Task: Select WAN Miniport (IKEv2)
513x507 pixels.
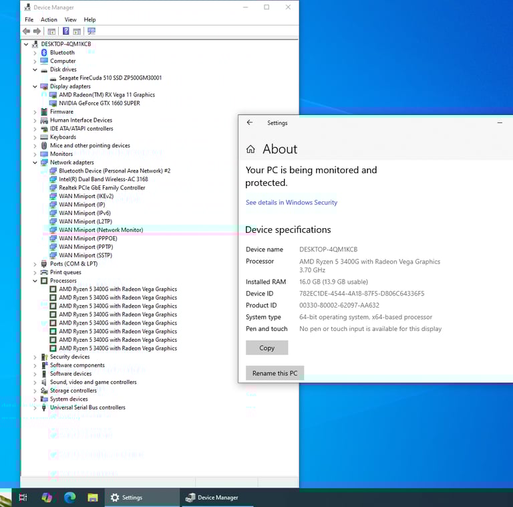Action: (x=86, y=196)
